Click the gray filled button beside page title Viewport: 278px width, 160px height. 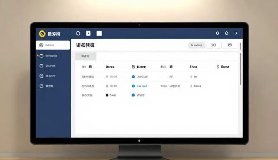tap(196, 45)
